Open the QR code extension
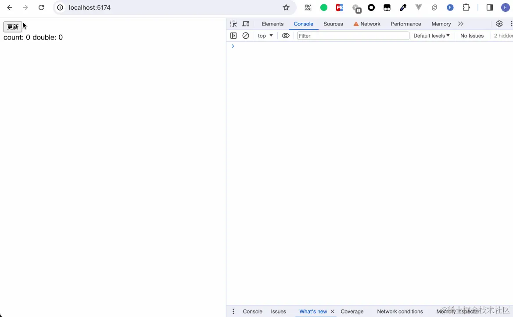513x317 pixels. point(308,7)
